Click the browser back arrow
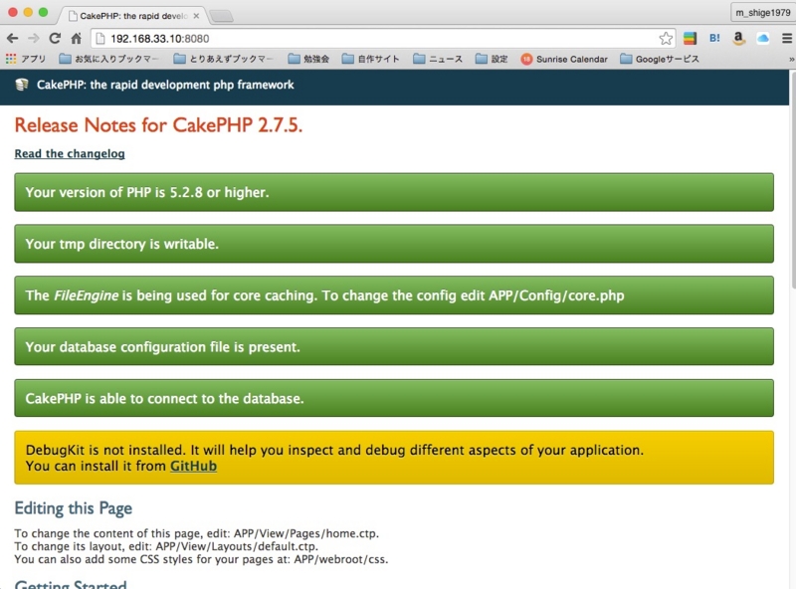796x589 pixels. pos(13,38)
